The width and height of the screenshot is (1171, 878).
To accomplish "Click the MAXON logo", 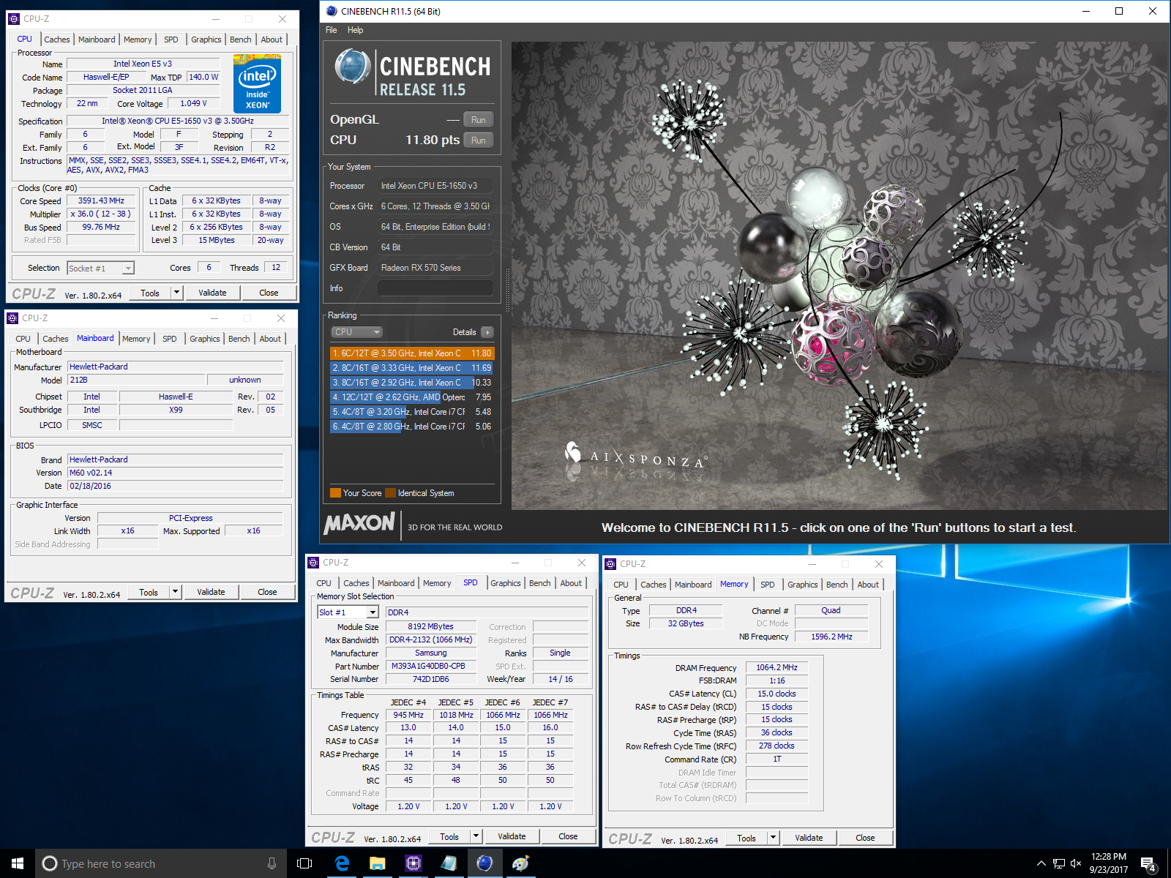I will (359, 522).
